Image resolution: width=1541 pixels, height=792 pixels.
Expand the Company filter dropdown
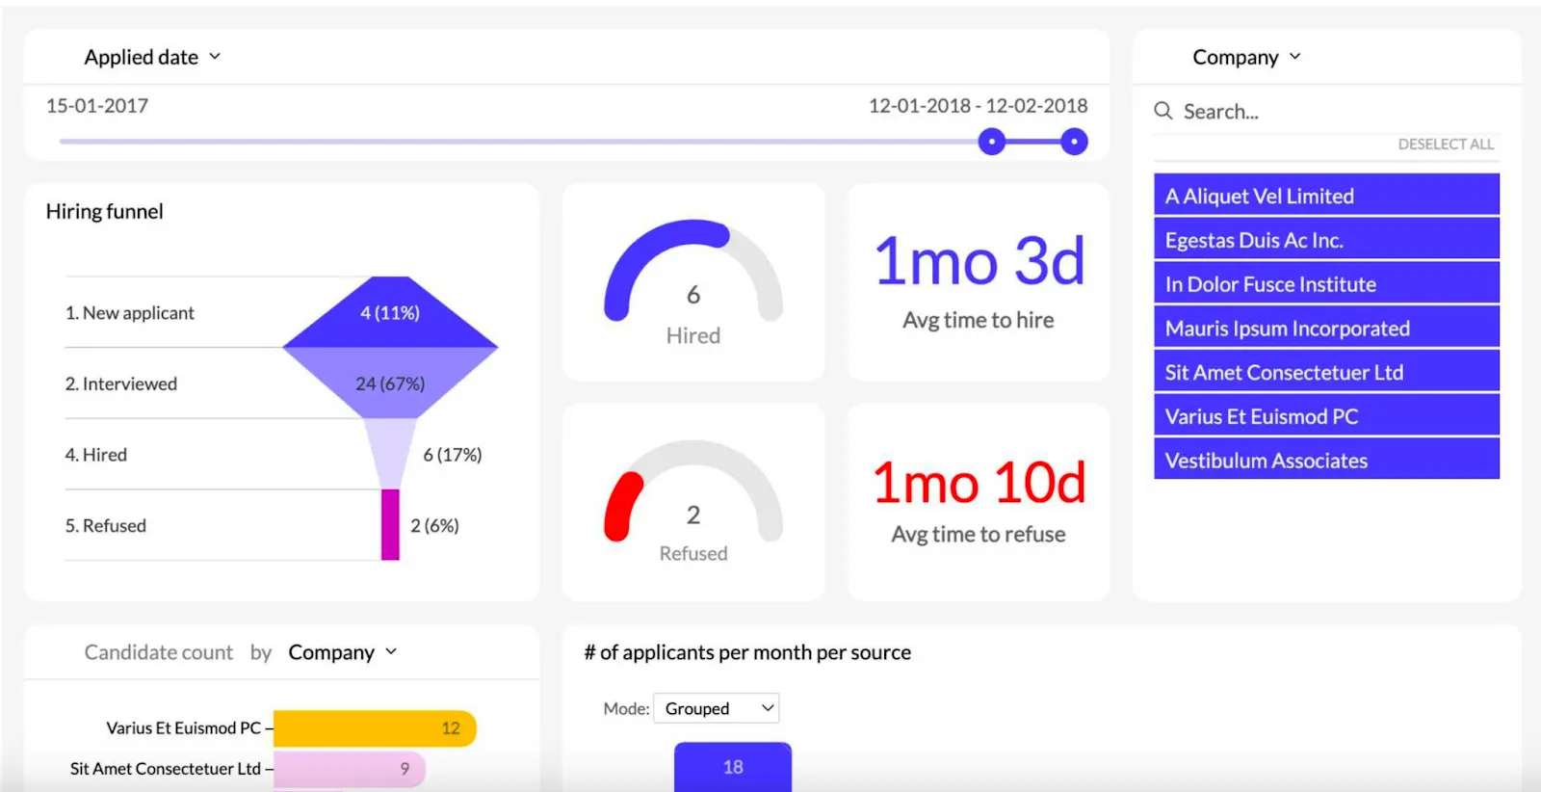point(1246,57)
